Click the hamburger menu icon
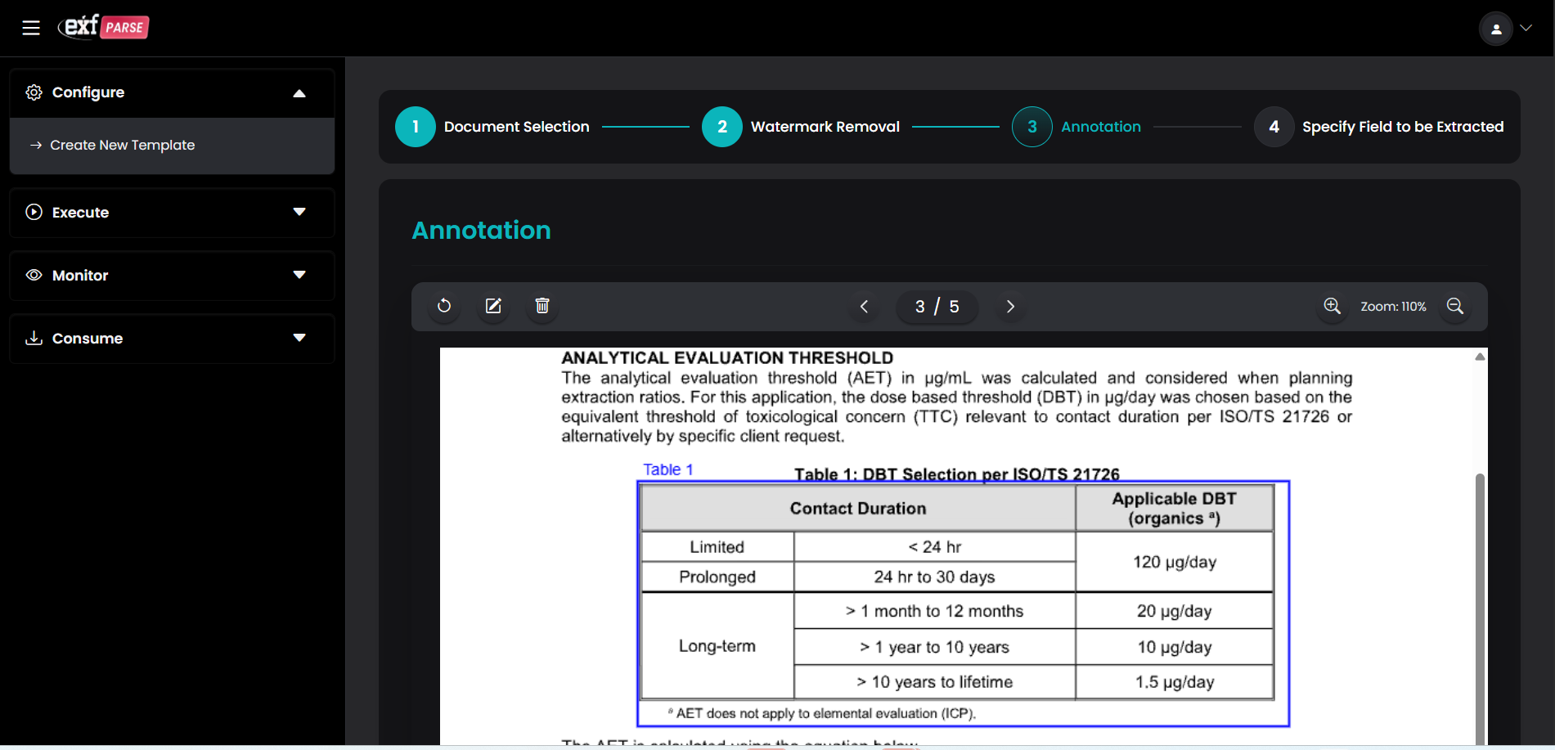This screenshot has height=750, width=1555. point(31,29)
